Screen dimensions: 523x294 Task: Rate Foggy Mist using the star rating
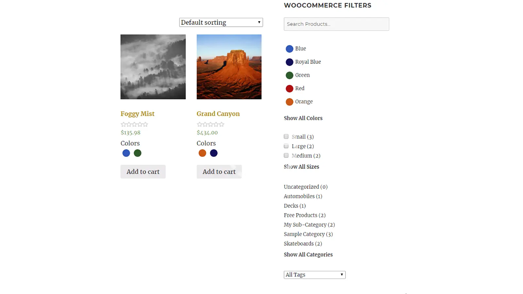click(x=134, y=124)
